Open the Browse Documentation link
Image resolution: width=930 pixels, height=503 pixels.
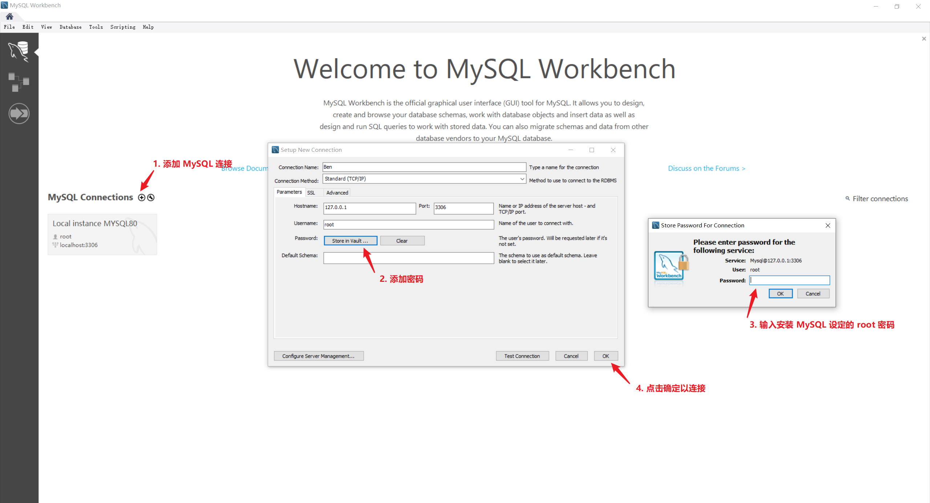244,169
